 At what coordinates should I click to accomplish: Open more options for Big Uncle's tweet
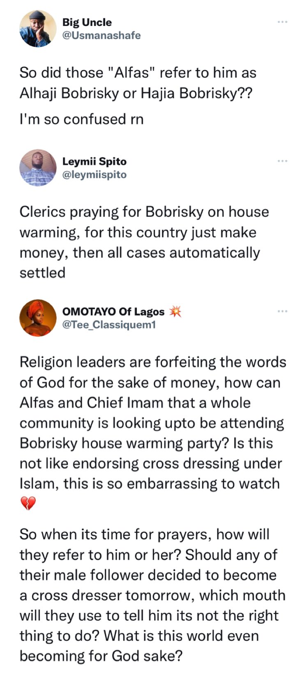point(282,21)
